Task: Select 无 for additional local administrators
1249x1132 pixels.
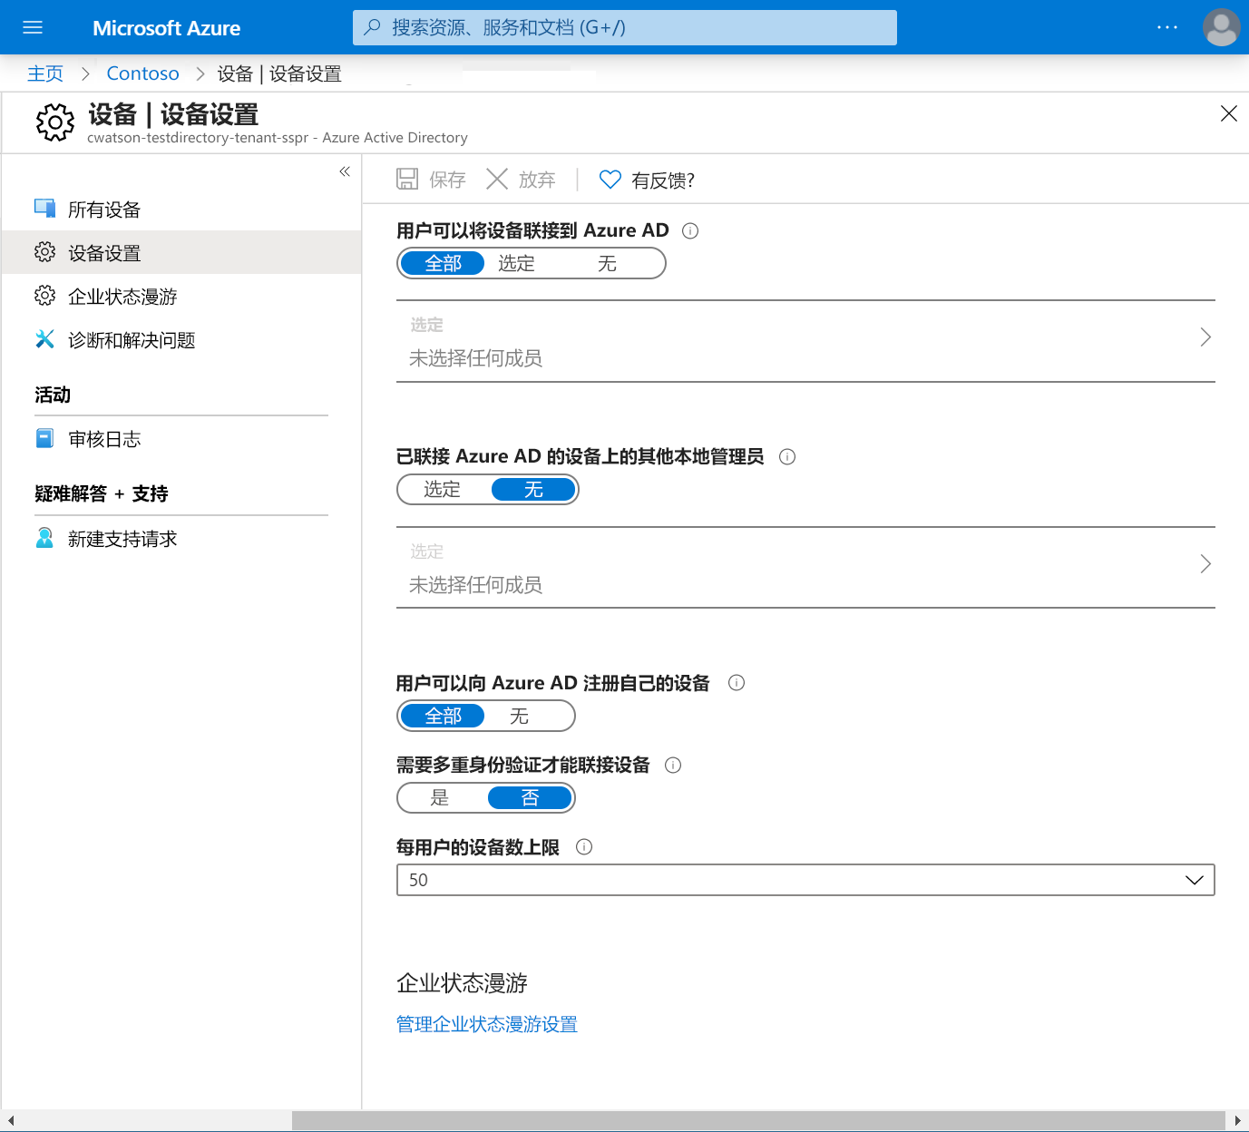Action: click(533, 489)
